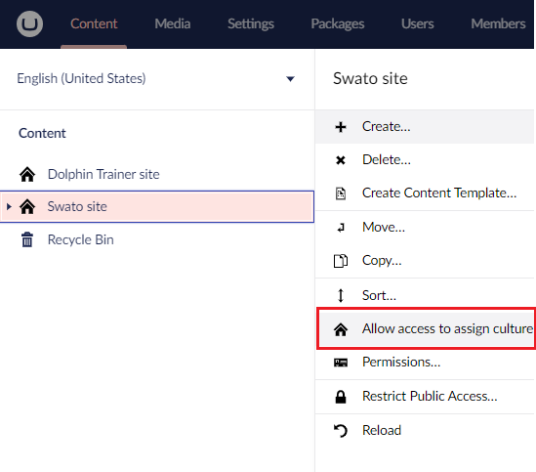Click the X icon beside Delete

pos(341,160)
